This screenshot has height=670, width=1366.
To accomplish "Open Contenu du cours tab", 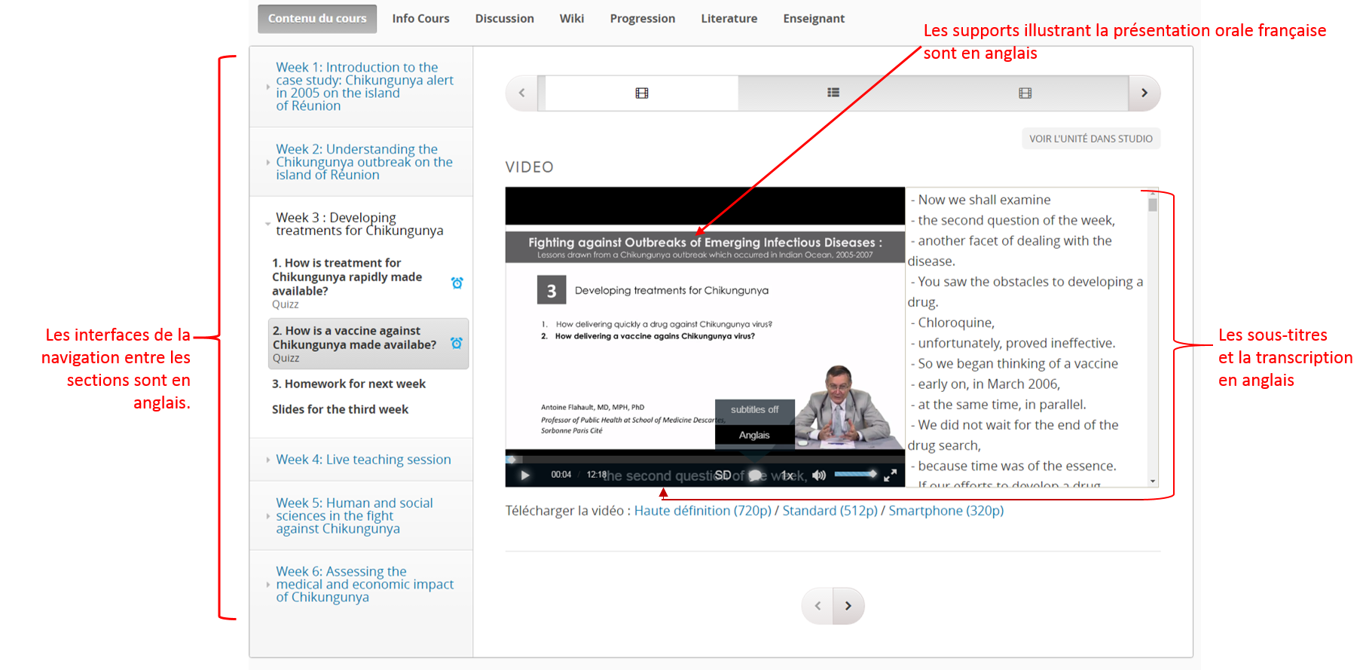I will pyautogui.click(x=317, y=19).
